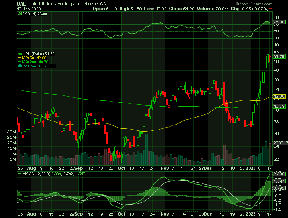Click the MA(50) 42.60 legend text
Image resolution: width=288 pixels, height=218 pixels.
coord(34,58)
